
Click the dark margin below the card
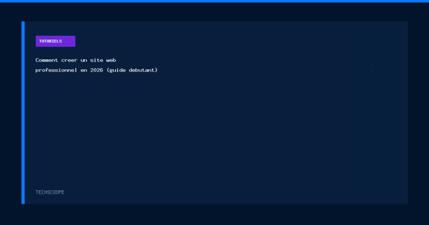pyautogui.click(x=214, y=214)
